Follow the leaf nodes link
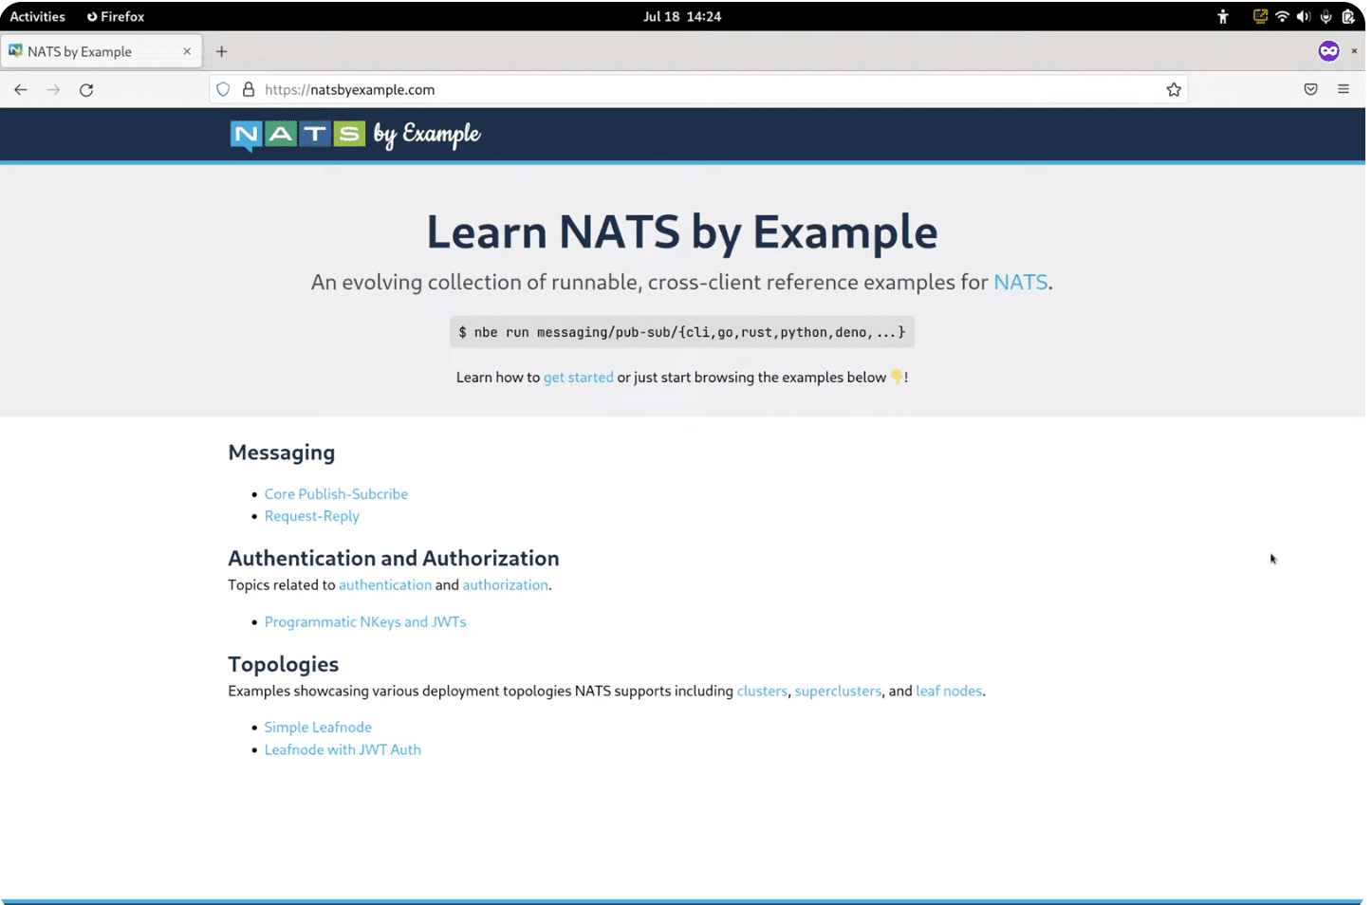 click(949, 691)
